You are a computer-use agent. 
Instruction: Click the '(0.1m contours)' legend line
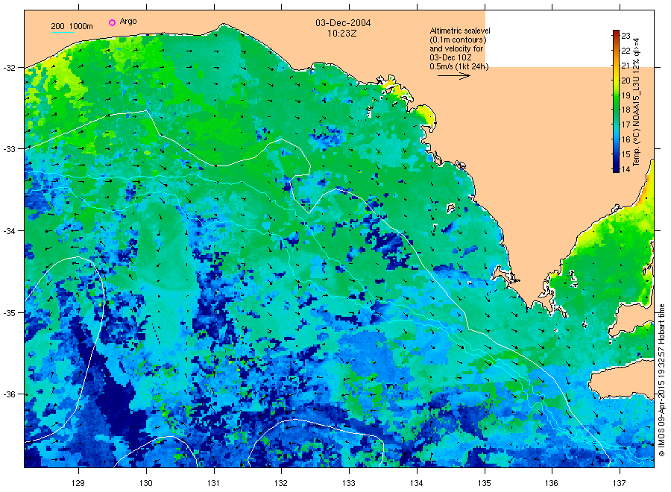click(458, 40)
